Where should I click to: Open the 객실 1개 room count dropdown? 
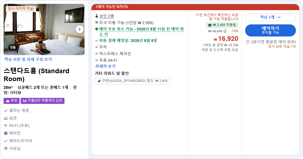[270, 17]
